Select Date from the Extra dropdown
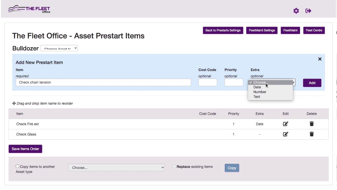The width and height of the screenshot is (337, 190). 257,87
